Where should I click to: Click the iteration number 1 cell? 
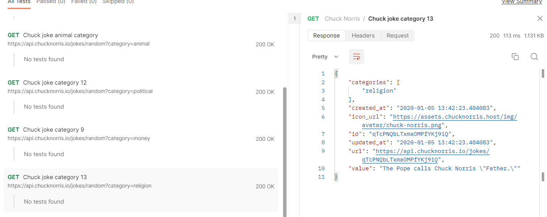point(294,18)
